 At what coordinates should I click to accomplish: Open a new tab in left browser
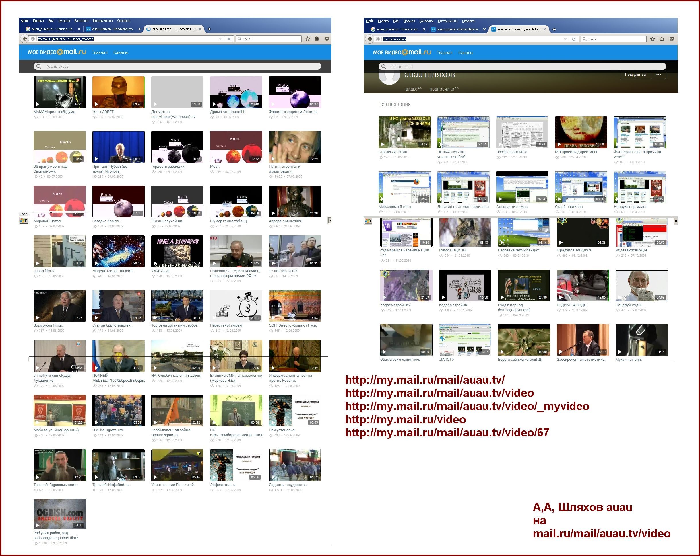click(209, 29)
